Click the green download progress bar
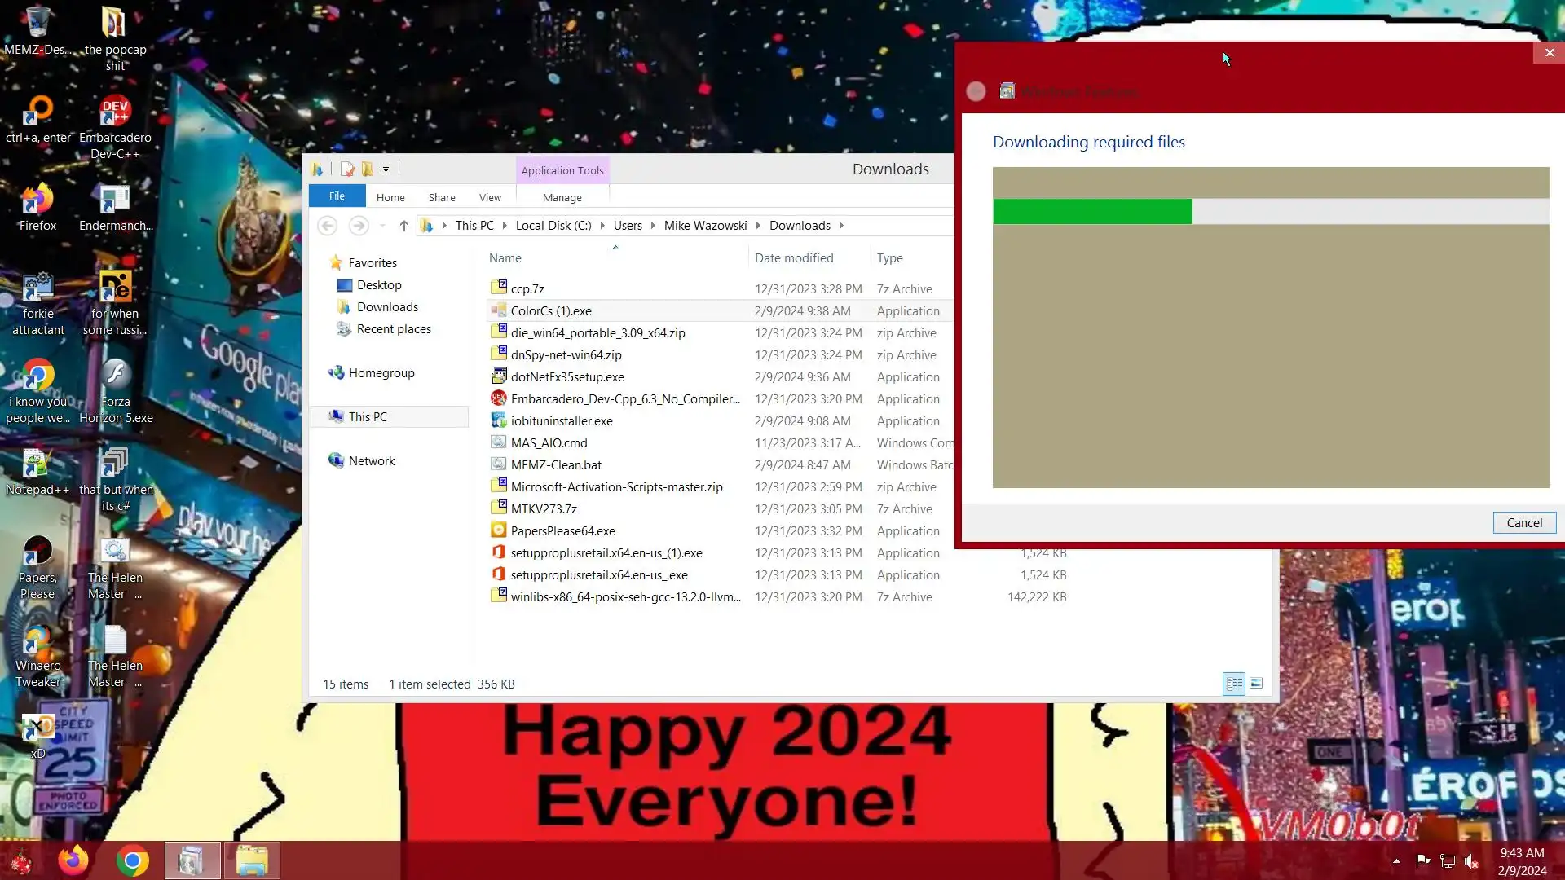1565x880 pixels. (1092, 212)
